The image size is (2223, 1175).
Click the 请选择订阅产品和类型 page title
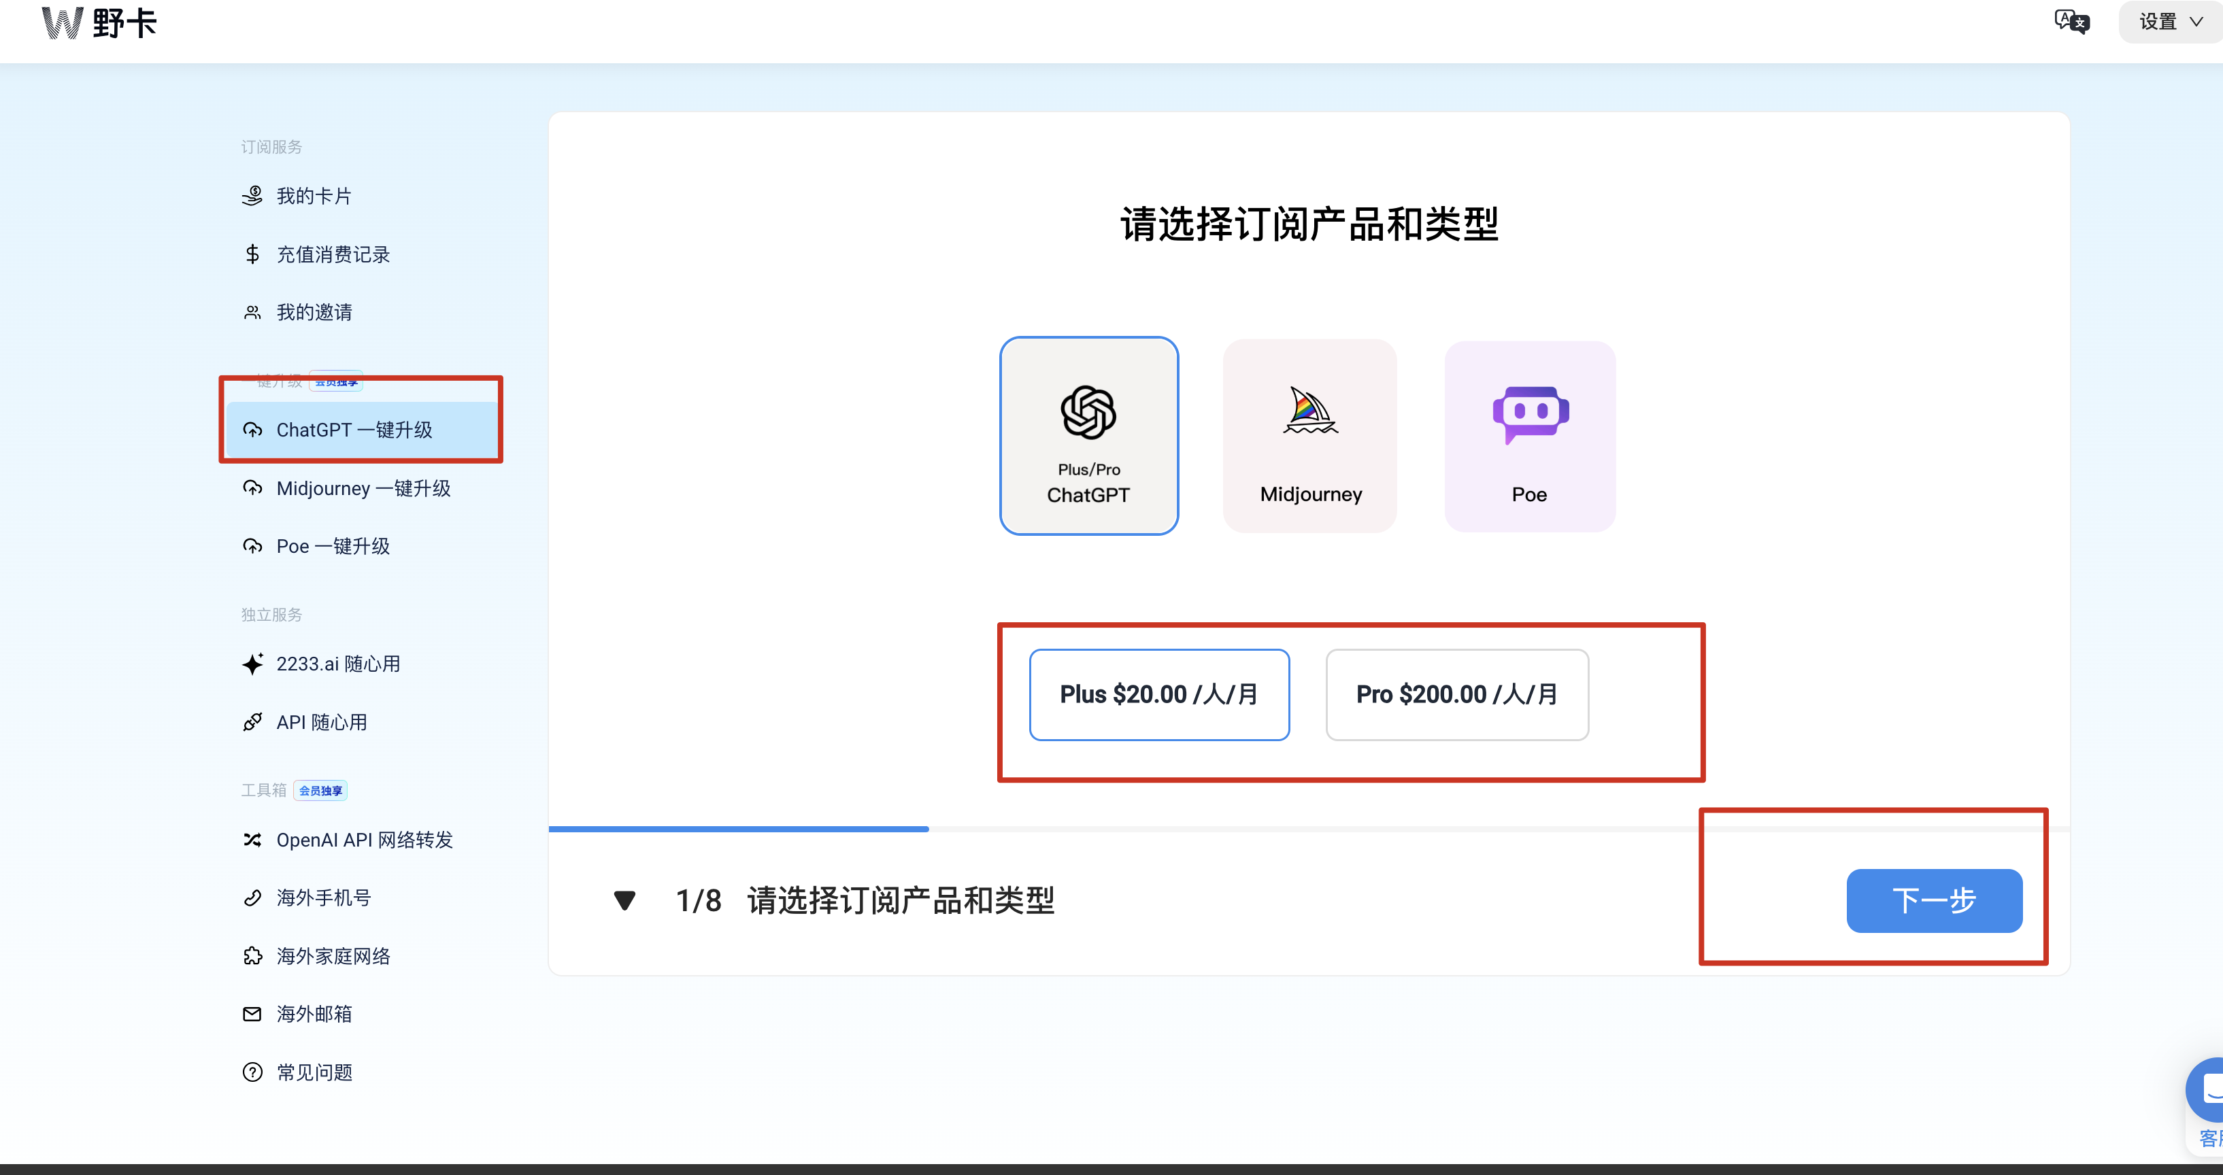(1309, 224)
